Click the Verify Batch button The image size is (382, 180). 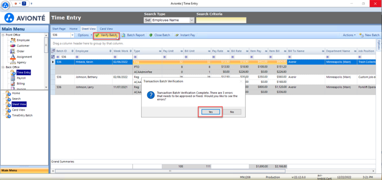(x=106, y=35)
